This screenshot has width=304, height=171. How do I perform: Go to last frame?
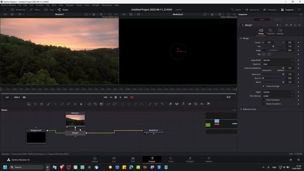click(126, 97)
